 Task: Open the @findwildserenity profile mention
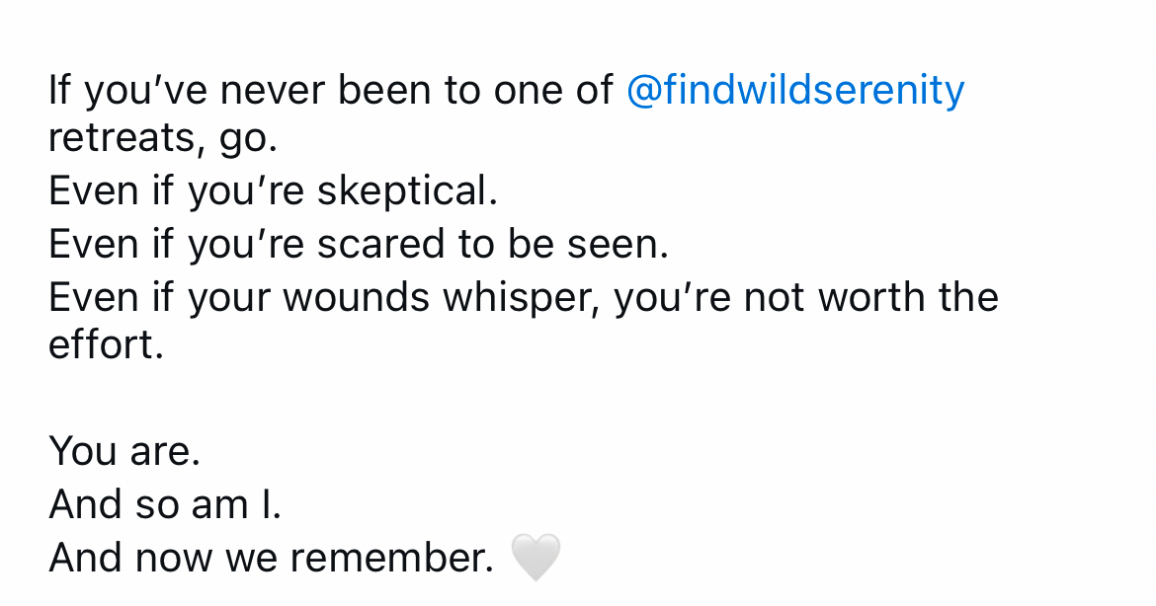(795, 92)
